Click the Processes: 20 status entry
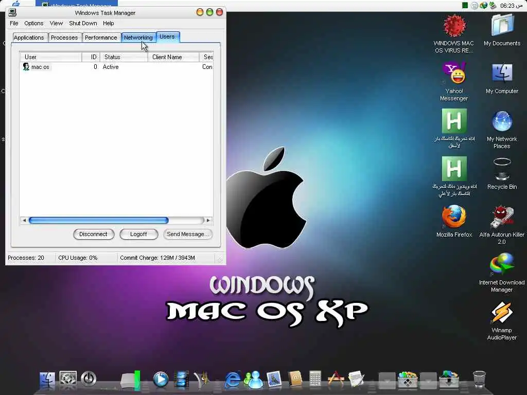Screen dimensions: 527x395 26,258
